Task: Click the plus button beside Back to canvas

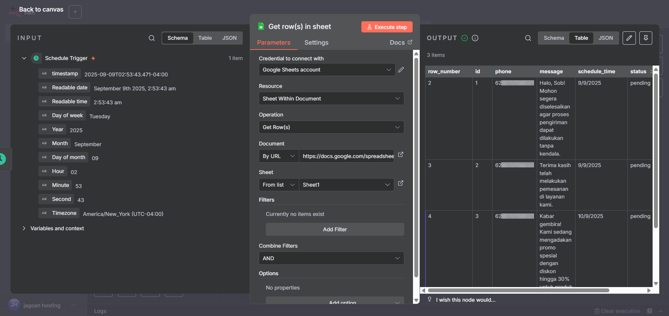Action: click(75, 12)
